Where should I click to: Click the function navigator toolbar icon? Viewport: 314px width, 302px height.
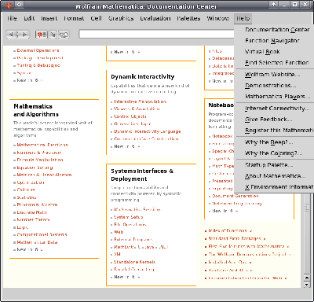coord(53,35)
